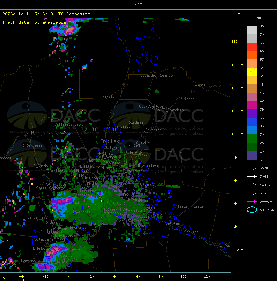
Task: Click the 120 km horizontal axis tick
Action: pyautogui.click(x=207, y=277)
